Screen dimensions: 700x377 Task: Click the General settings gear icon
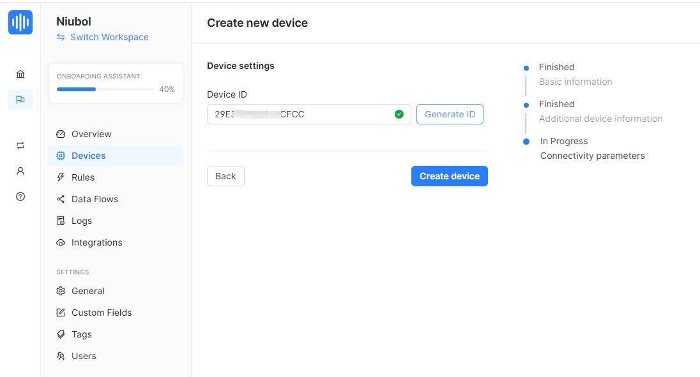pyautogui.click(x=61, y=291)
